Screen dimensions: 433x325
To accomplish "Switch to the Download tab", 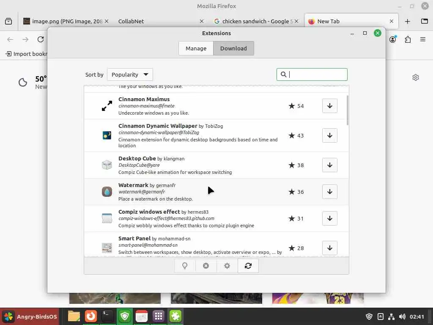I will tap(233, 48).
